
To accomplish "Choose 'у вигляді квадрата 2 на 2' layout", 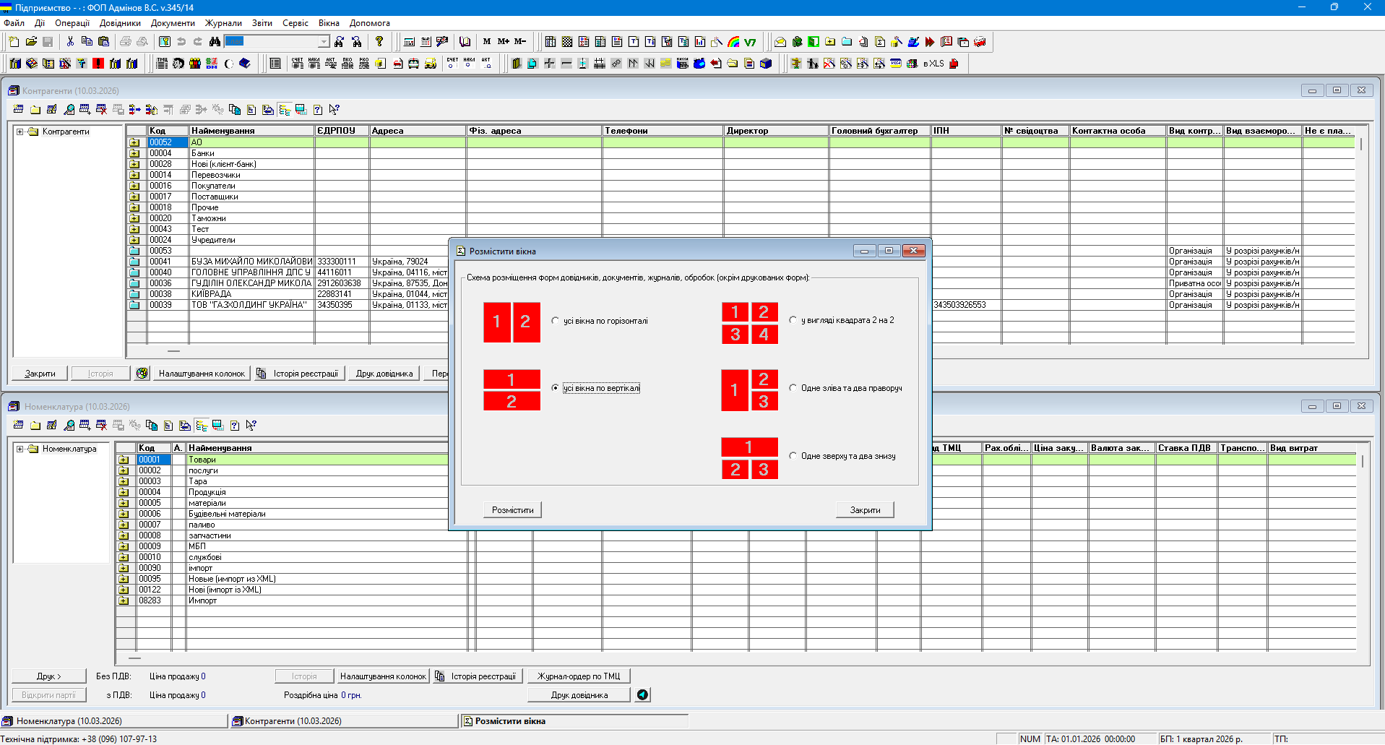I will click(793, 320).
